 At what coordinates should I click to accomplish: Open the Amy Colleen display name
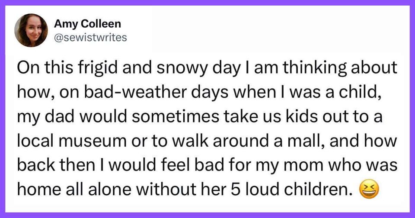tap(88, 24)
